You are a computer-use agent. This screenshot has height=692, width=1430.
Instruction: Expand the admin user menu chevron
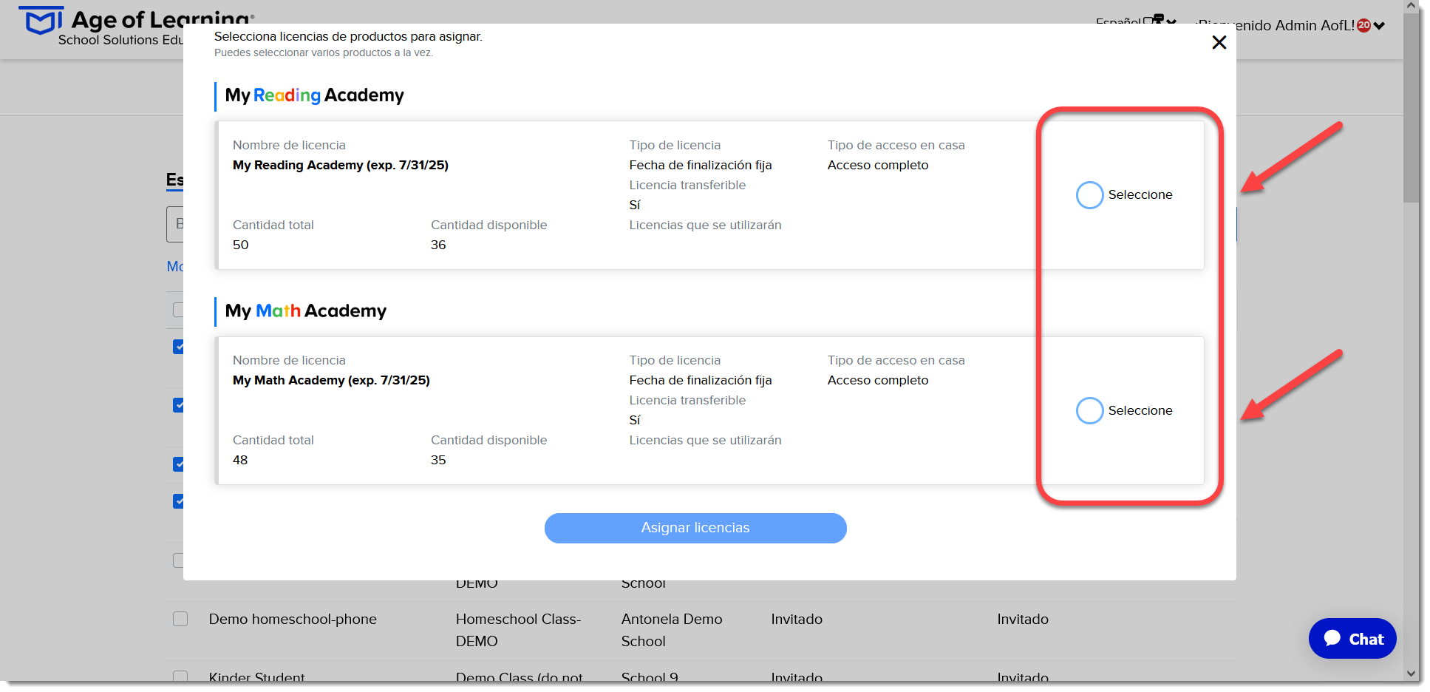(1379, 26)
